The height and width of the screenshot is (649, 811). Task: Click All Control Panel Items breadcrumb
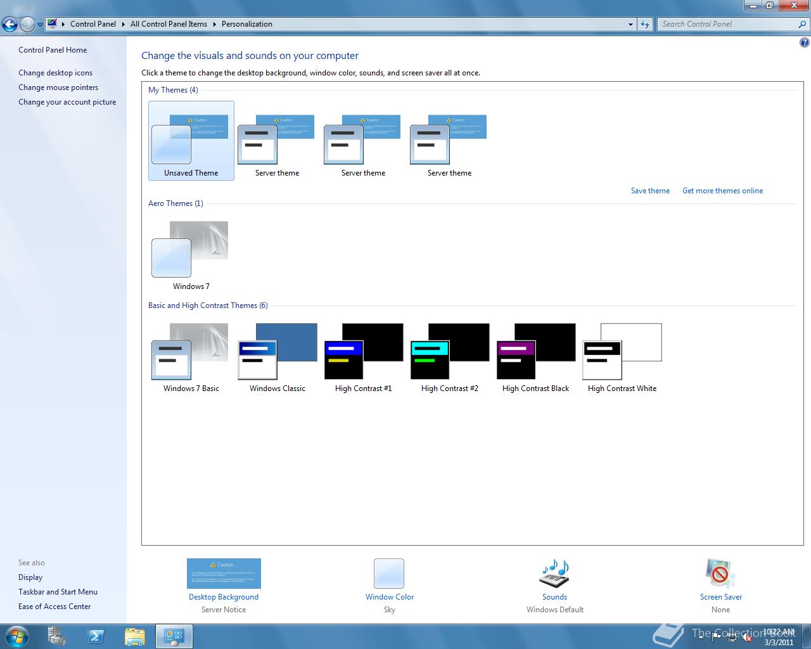coord(169,24)
